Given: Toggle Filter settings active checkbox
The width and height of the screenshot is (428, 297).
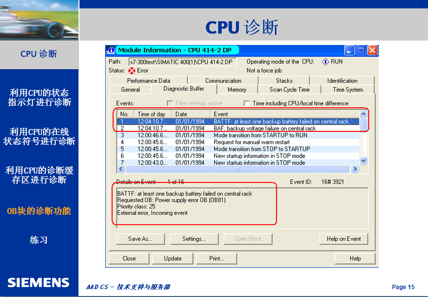Looking at the screenshot, I should click(x=170, y=103).
